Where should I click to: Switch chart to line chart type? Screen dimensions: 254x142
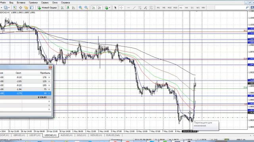tap(73, 7)
